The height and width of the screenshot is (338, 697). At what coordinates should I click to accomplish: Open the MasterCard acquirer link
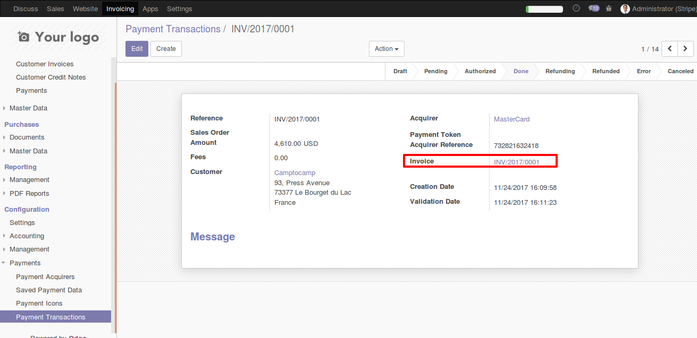pyautogui.click(x=511, y=119)
